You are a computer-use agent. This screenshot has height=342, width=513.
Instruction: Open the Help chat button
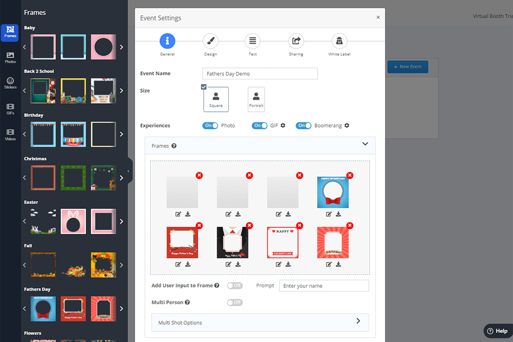[498, 331]
